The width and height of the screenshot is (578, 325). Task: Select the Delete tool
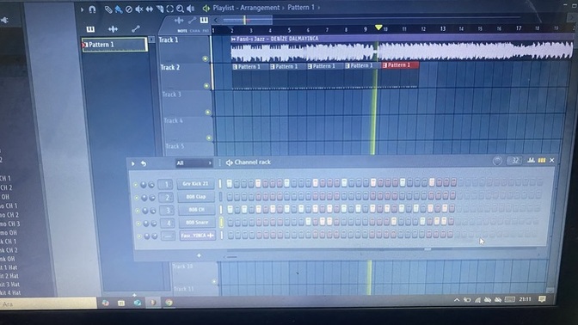129,9
